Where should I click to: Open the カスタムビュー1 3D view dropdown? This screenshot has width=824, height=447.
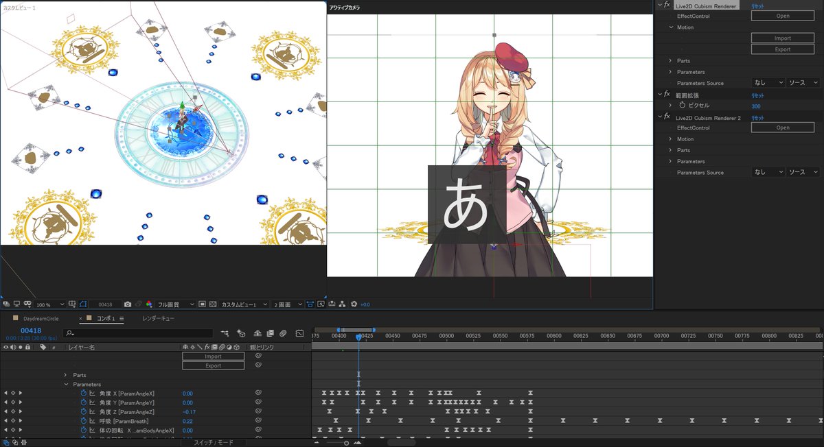point(244,304)
